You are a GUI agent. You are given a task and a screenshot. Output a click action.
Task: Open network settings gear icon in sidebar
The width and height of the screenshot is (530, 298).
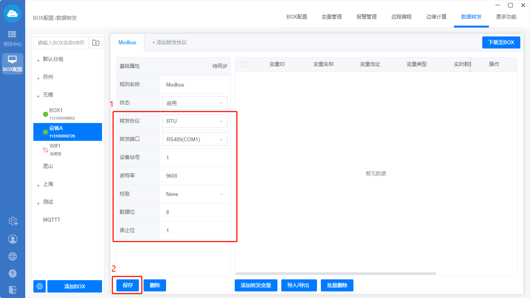pyautogui.click(x=13, y=221)
